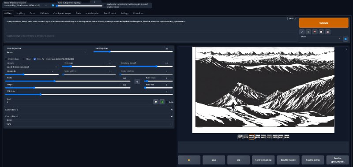Switch to the Checkpoint Merger tab
353x167 pixels.
(x=62, y=13)
